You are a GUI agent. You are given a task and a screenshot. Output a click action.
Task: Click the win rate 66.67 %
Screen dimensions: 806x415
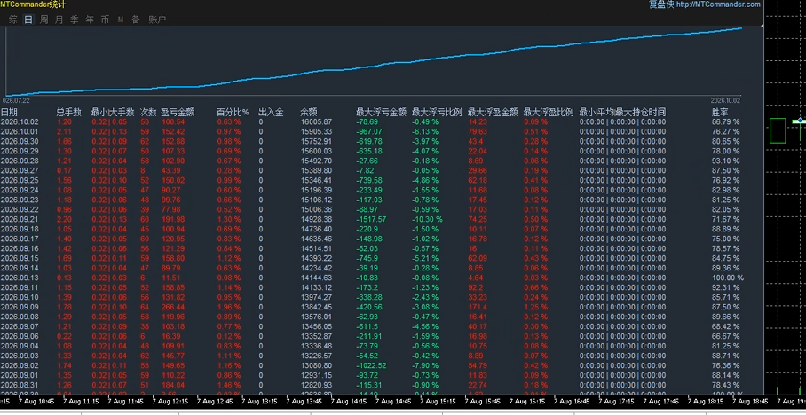click(726, 336)
